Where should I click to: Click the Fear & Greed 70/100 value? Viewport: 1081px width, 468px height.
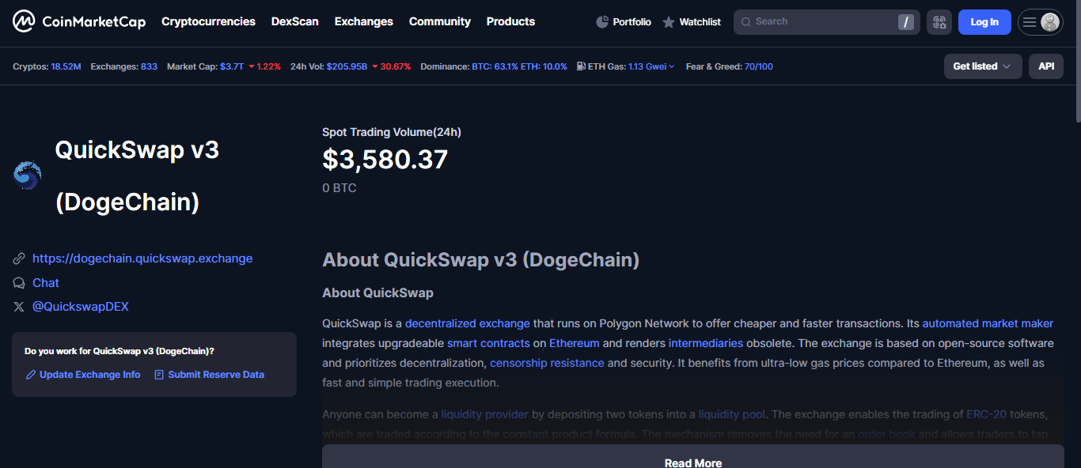coord(759,66)
